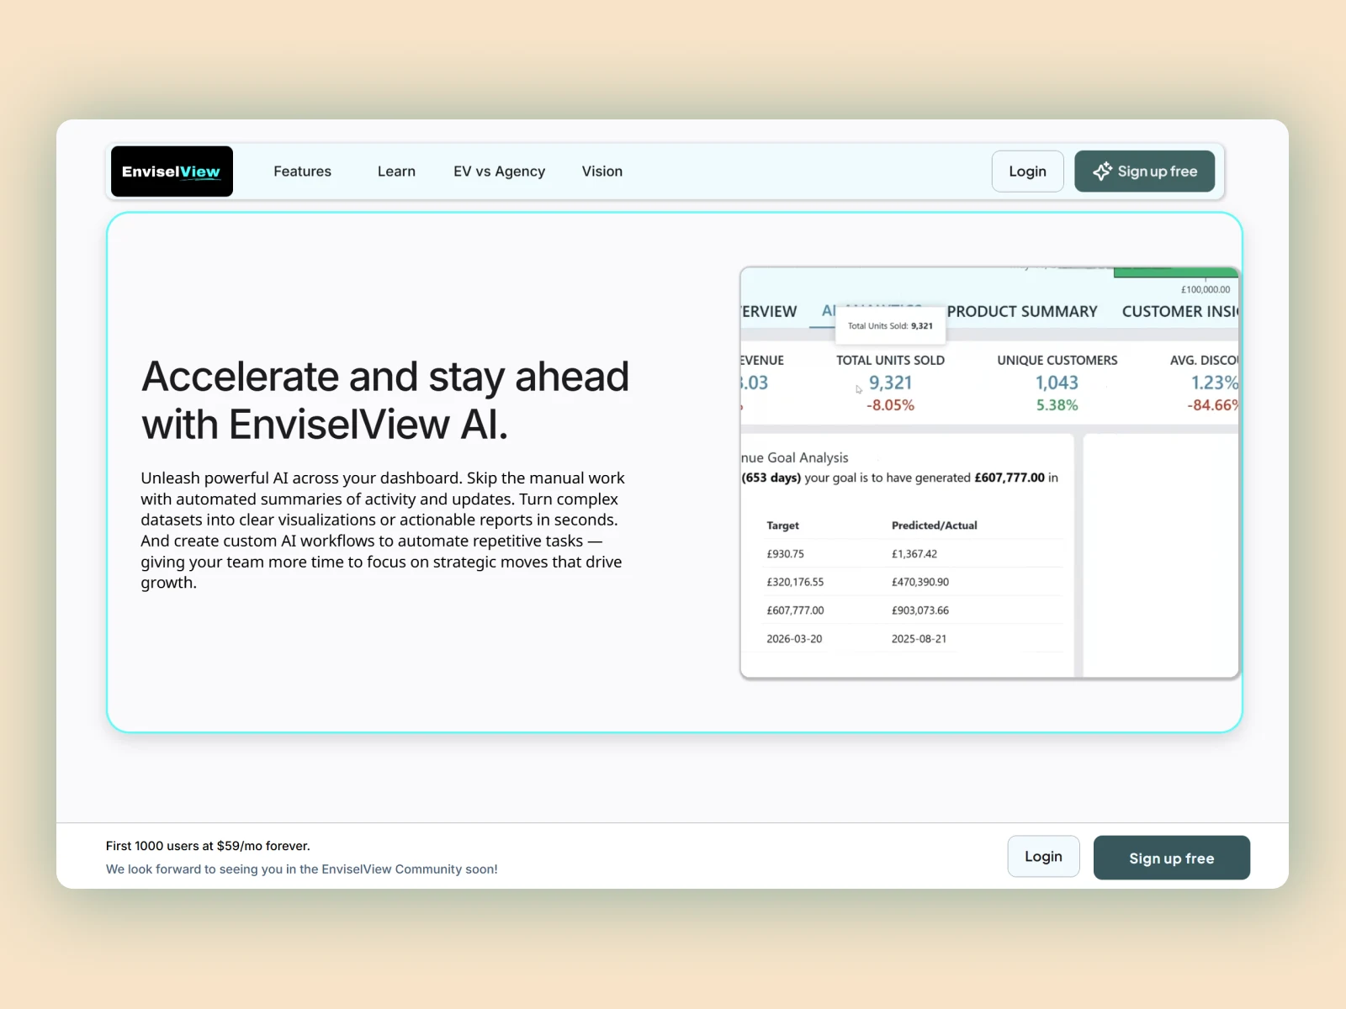Click the Login button in bottom bar

pyautogui.click(x=1043, y=857)
